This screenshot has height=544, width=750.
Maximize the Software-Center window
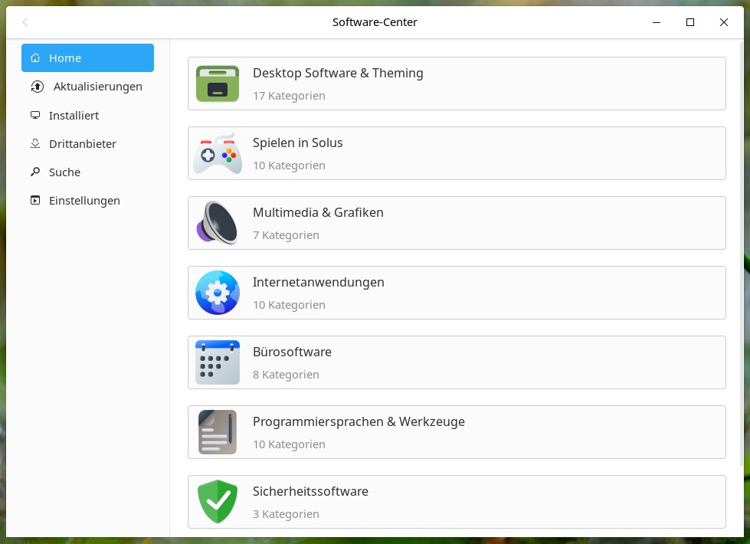pyautogui.click(x=690, y=22)
